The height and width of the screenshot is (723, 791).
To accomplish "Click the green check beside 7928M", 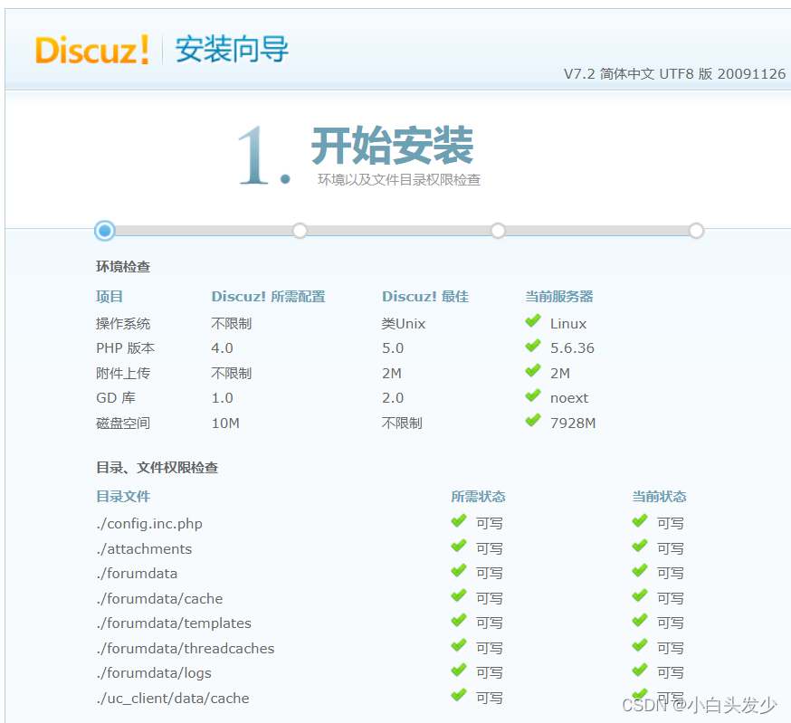I will [x=533, y=420].
